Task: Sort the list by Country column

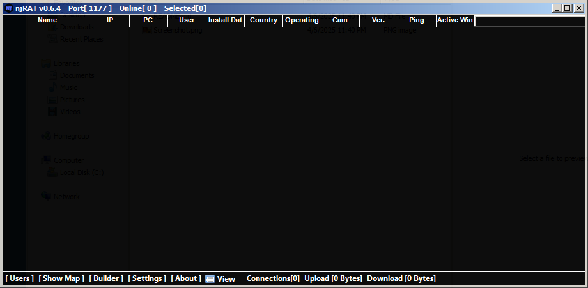Action: click(263, 20)
